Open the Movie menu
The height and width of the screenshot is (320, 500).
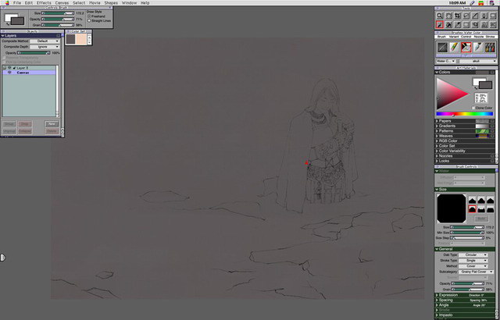95,3
